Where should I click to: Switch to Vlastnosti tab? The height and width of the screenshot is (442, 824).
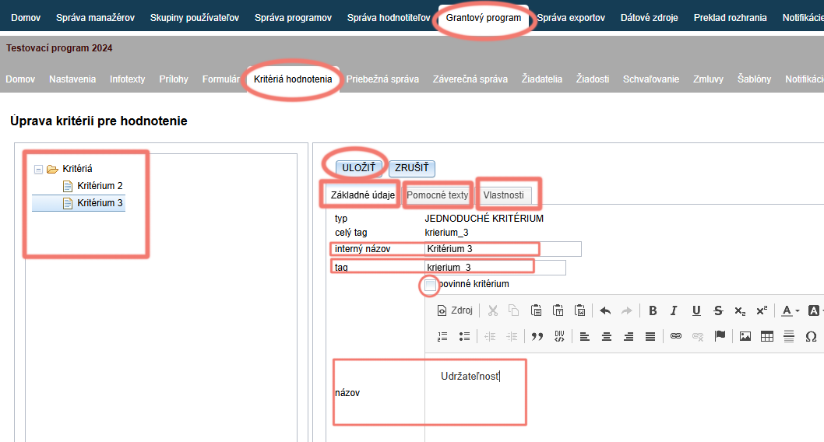coord(503,195)
